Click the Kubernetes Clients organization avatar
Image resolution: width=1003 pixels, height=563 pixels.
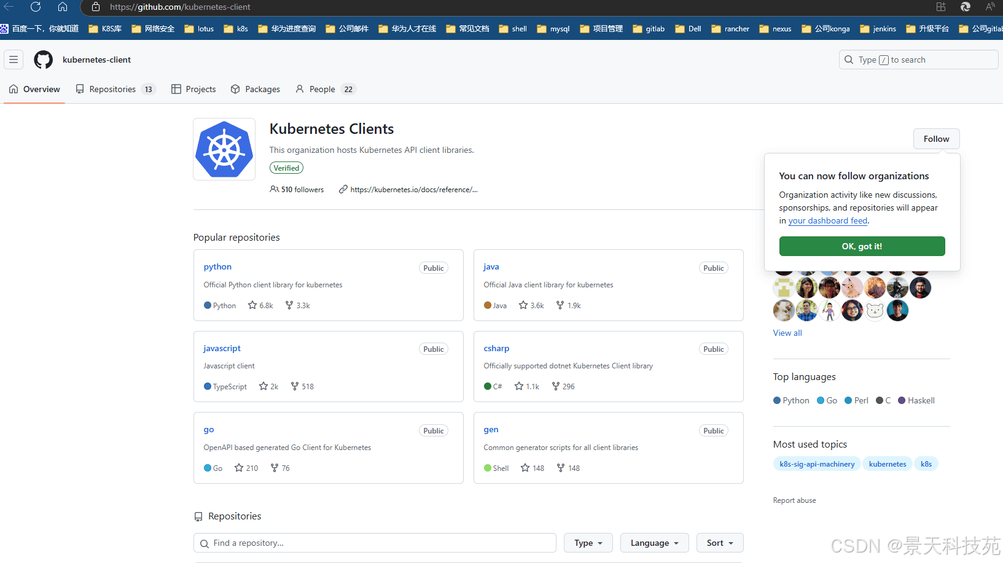click(x=224, y=149)
